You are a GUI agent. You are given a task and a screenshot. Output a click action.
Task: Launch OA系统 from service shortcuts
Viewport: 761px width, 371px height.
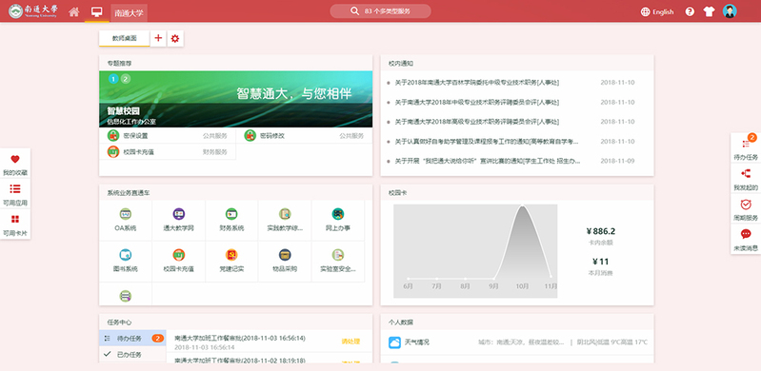(125, 220)
